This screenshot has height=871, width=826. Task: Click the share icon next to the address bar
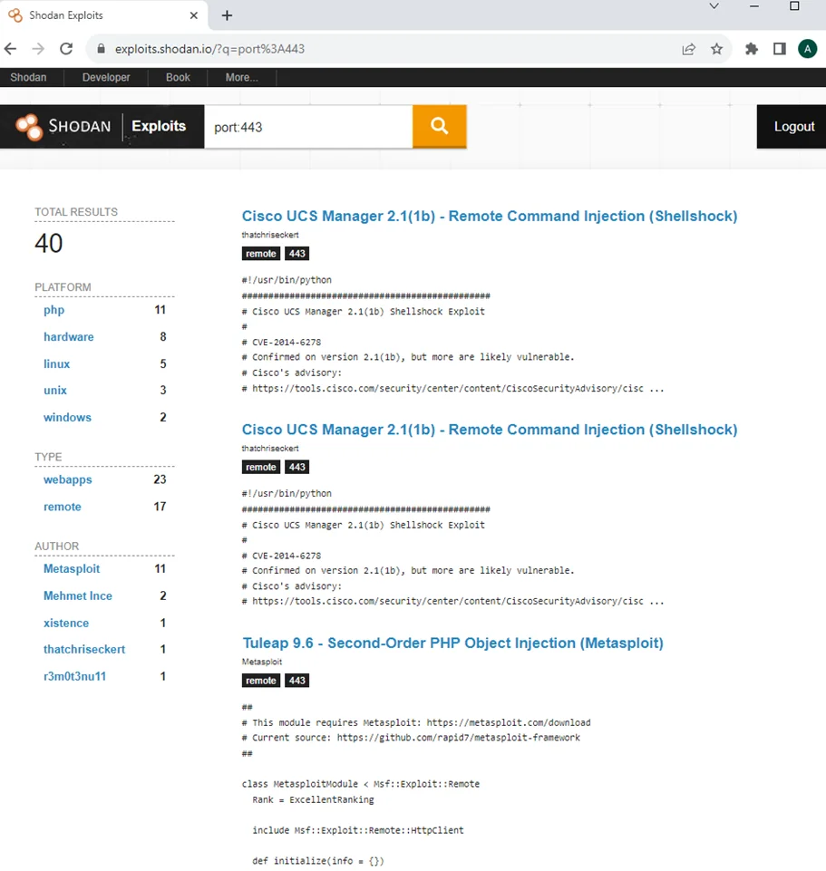[x=688, y=48]
